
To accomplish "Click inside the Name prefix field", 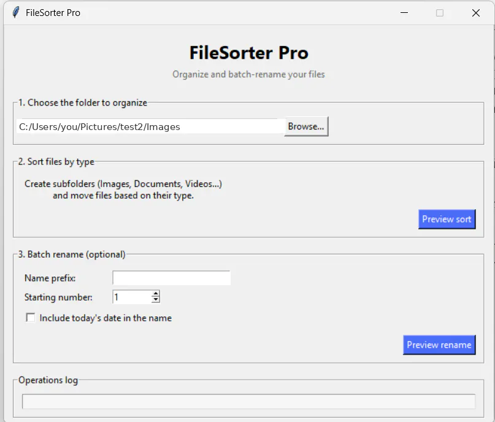I will (x=171, y=278).
